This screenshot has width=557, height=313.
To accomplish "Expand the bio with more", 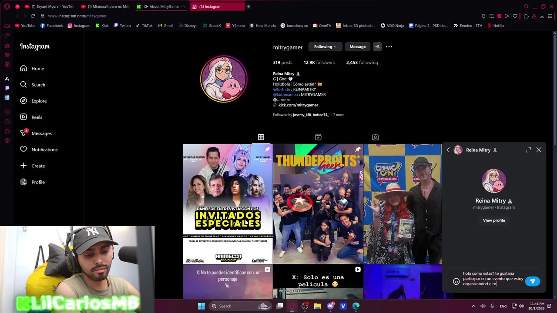I will pyautogui.click(x=285, y=100).
